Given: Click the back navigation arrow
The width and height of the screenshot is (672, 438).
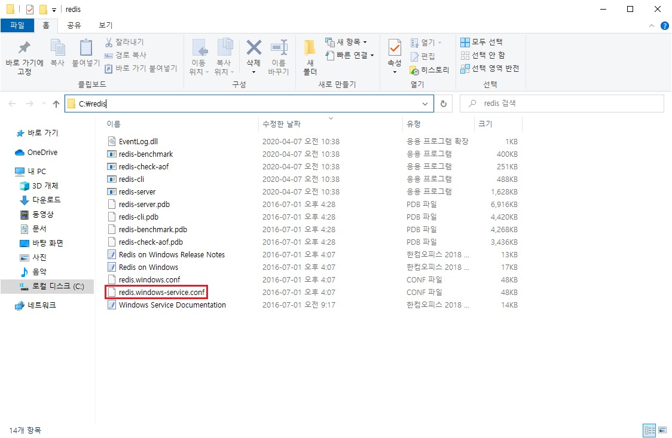Looking at the screenshot, I should click(x=12, y=104).
